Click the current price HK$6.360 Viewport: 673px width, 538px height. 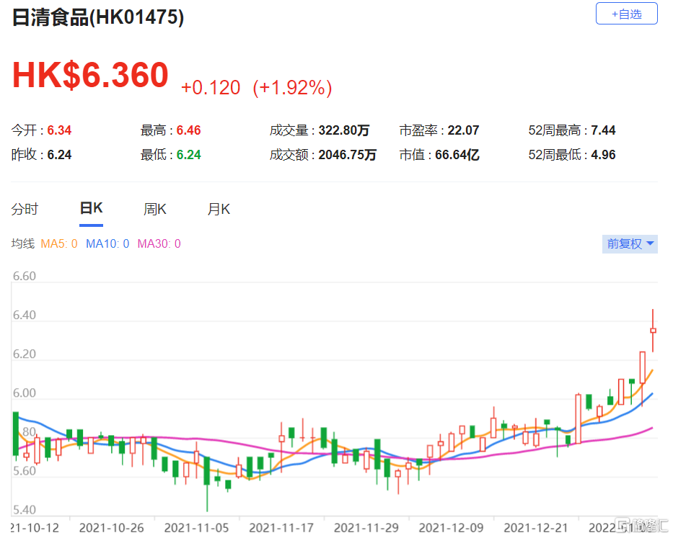(90, 76)
